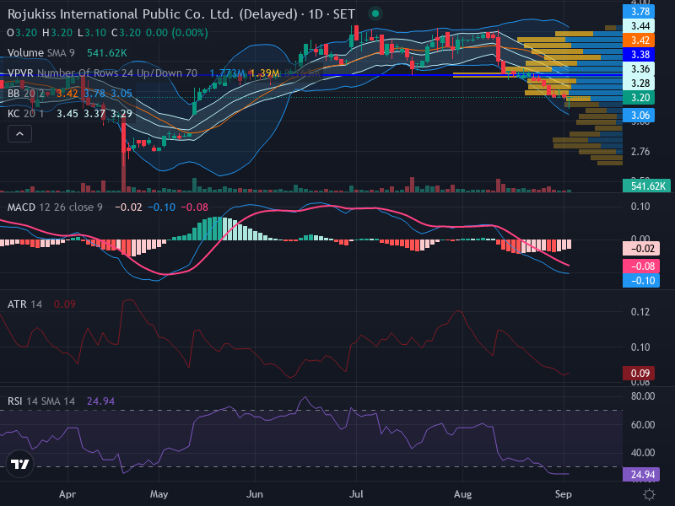The image size is (675, 506).
Task: Click the 3.36 price label
Action: (x=639, y=69)
